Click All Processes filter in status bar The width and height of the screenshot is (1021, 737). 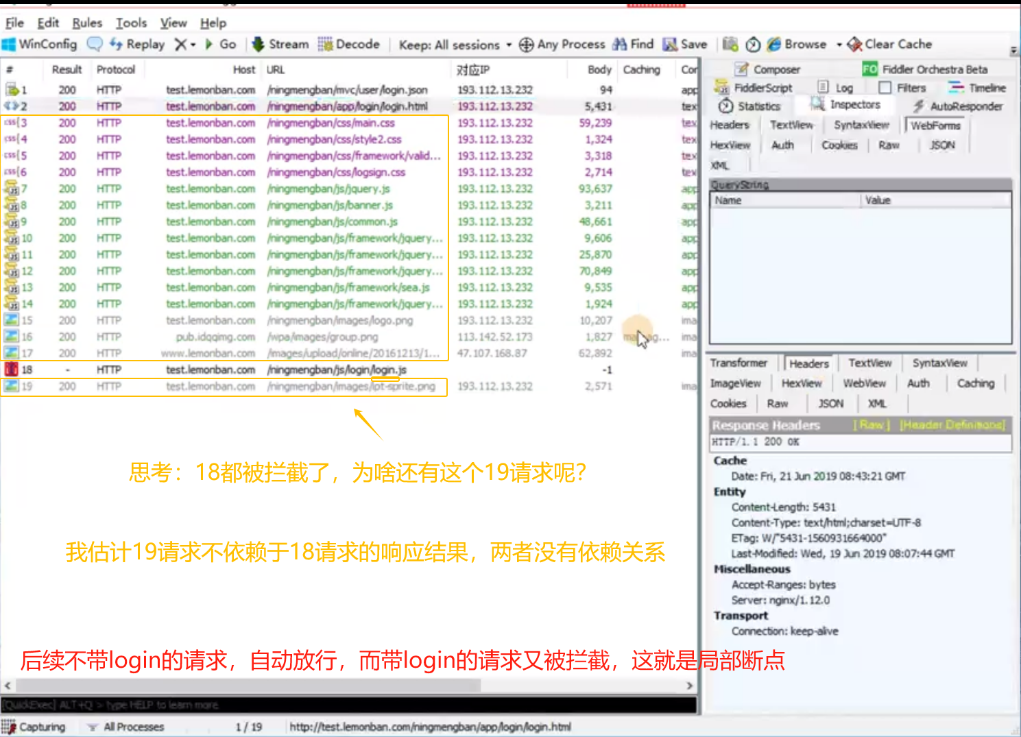tap(126, 727)
